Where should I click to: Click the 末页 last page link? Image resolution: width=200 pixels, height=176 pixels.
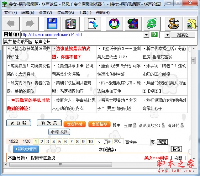pos(118,141)
